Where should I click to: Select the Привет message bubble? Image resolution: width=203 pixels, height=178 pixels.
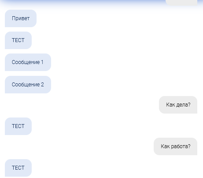point(21,18)
